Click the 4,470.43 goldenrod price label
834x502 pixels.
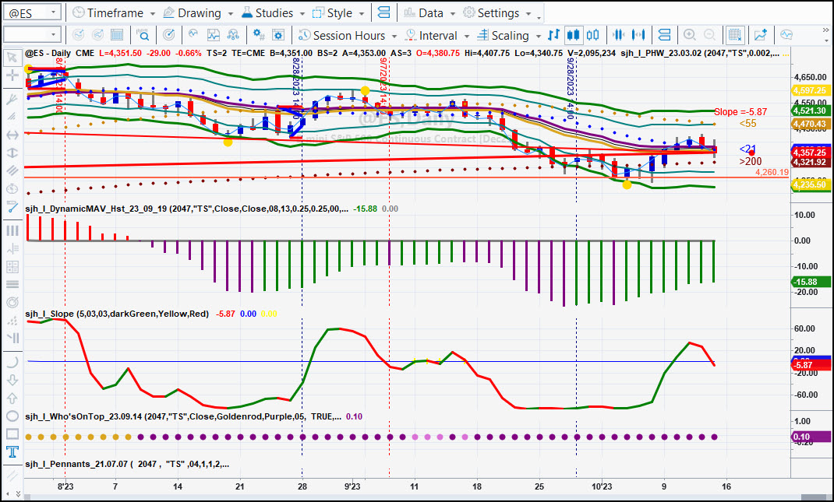pos(811,124)
